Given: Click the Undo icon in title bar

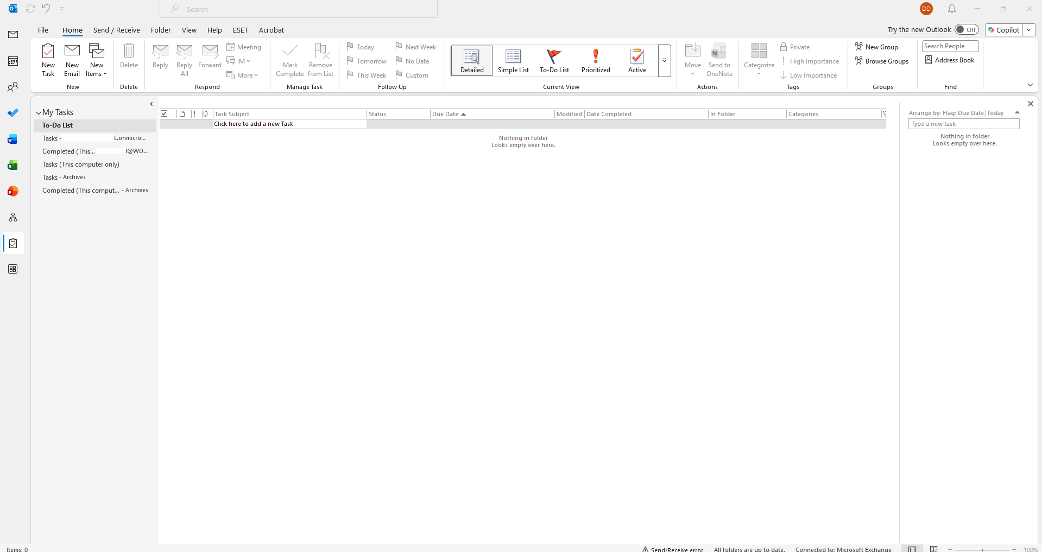Looking at the screenshot, I should click(x=46, y=9).
